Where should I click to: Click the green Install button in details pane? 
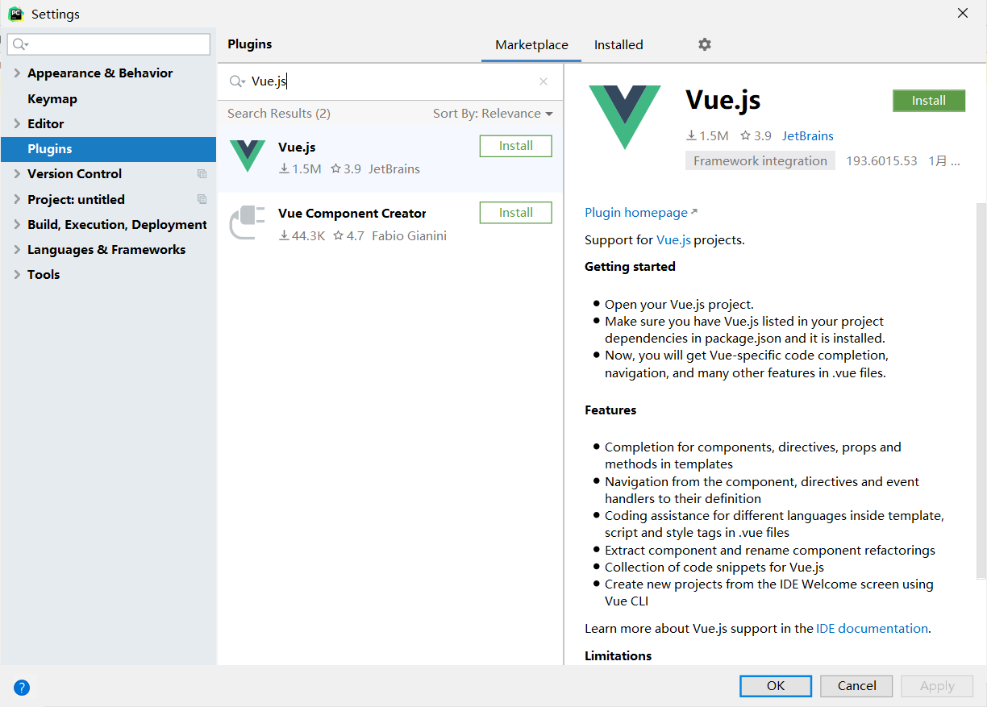click(x=929, y=101)
